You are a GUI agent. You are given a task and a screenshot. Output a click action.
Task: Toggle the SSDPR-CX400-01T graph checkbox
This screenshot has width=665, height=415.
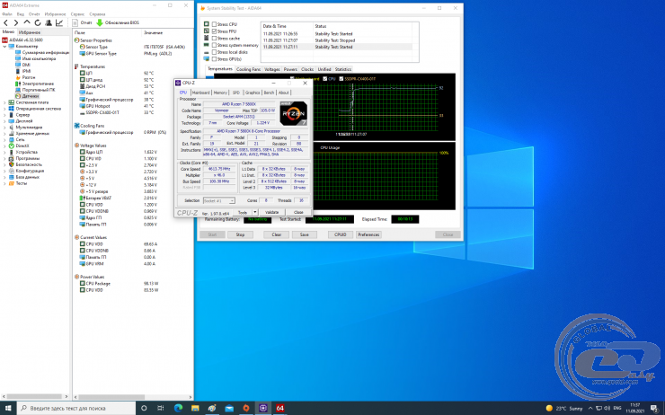point(341,79)
